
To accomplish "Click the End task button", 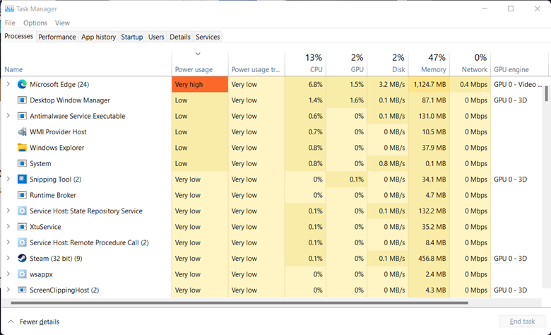I will click(522, 322).
